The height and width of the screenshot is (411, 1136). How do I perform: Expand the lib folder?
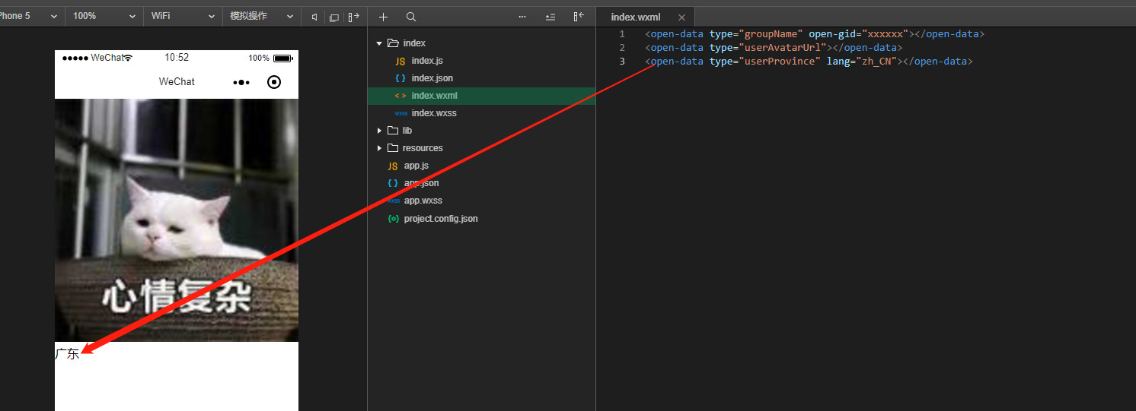(x=379, y=131)
